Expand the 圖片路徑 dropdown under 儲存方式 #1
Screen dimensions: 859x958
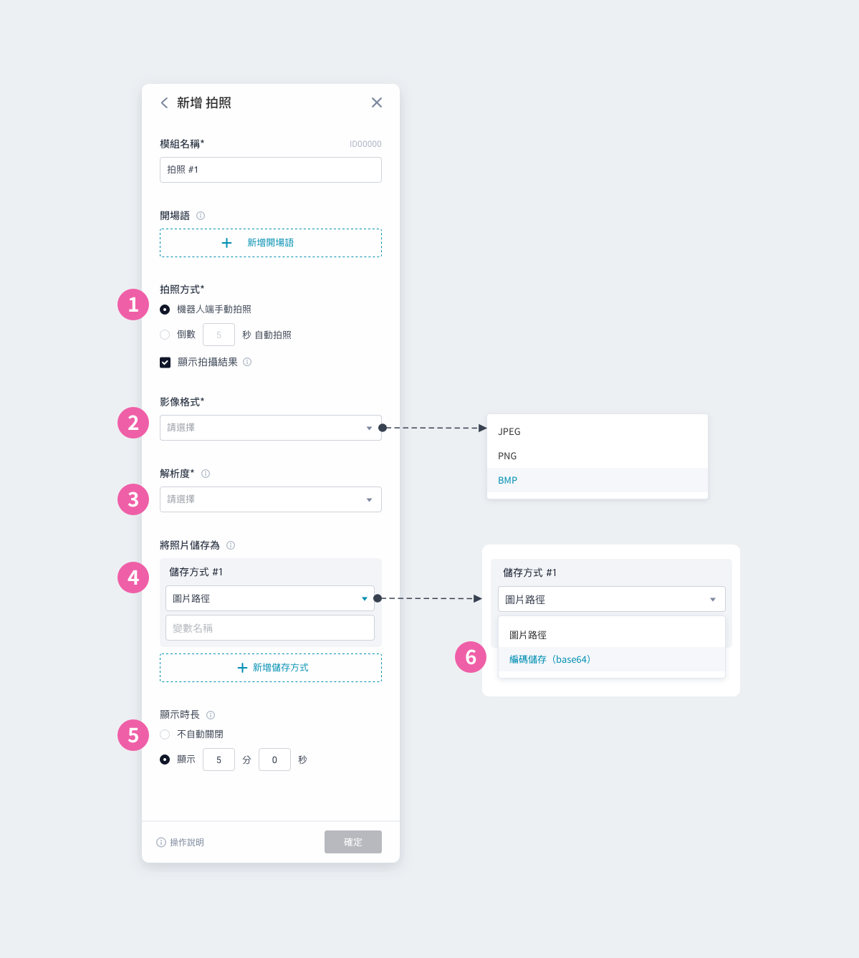pos(270,598)
